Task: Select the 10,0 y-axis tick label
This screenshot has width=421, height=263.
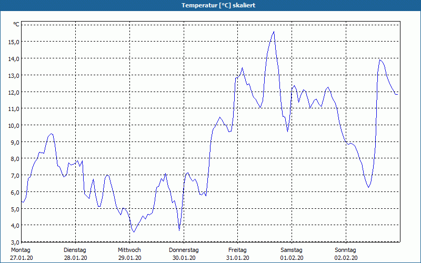Action: click(x=13, y=125)
